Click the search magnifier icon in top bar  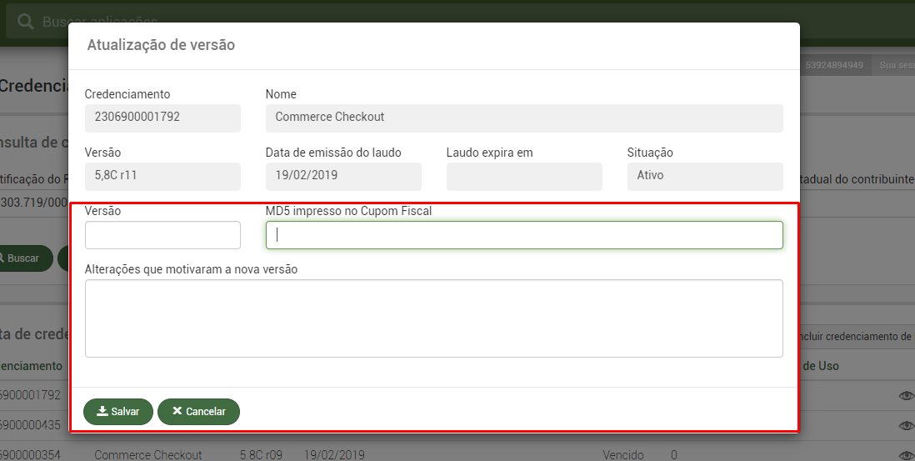point(26,22)
